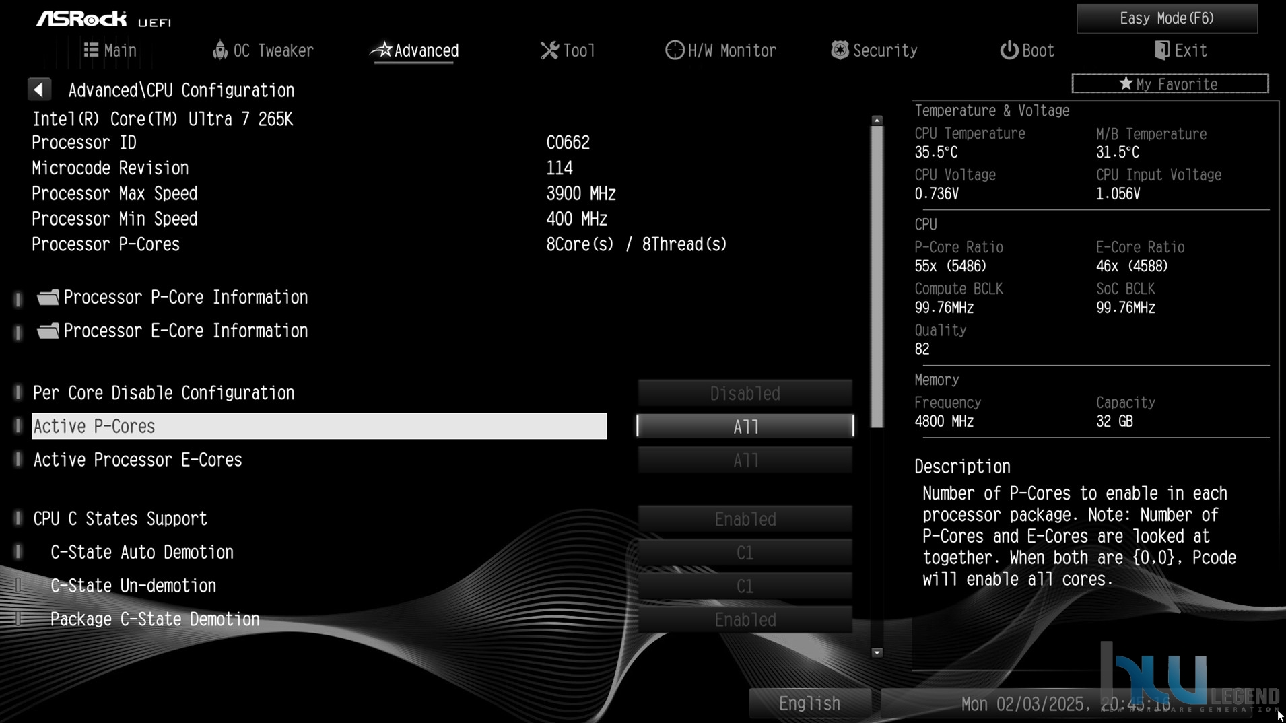
Task: Open the OC Tweaker tab
Action: coord(263,50)
